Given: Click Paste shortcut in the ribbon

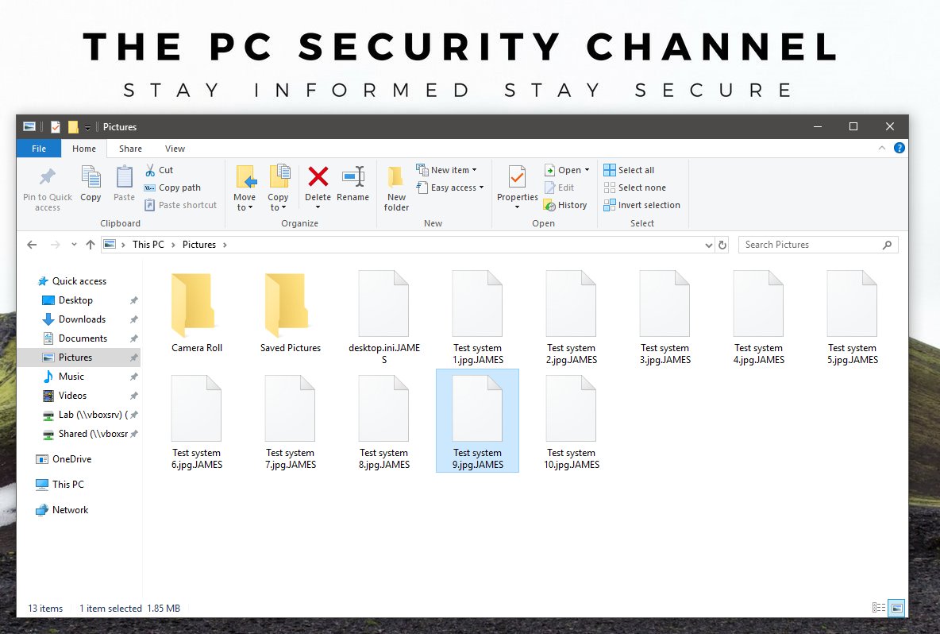Looking at the screenshot, I should click(180, 205).
